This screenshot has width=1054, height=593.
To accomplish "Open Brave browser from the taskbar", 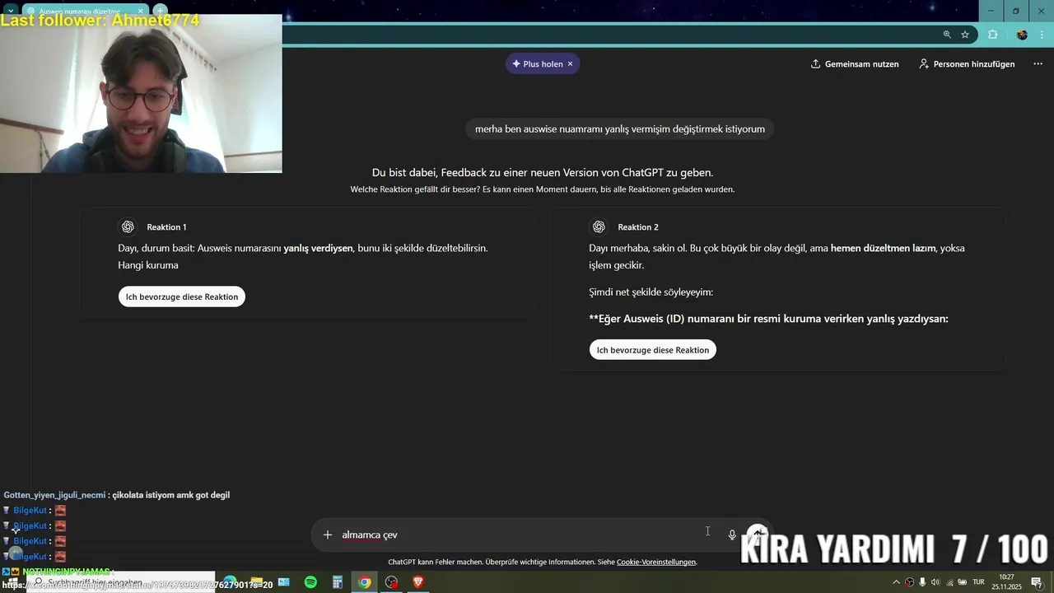I will (418, 582).
